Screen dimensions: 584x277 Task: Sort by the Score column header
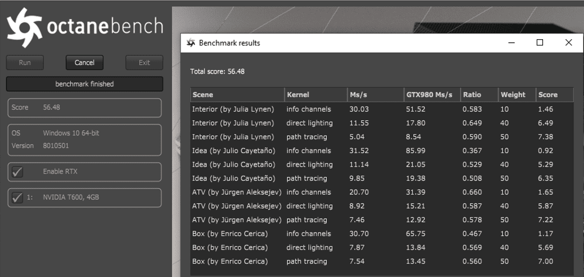click(x=555, y=95)
